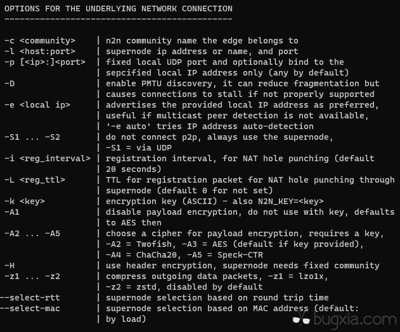Click the -A1 disable encryption flag

[12, 212]
